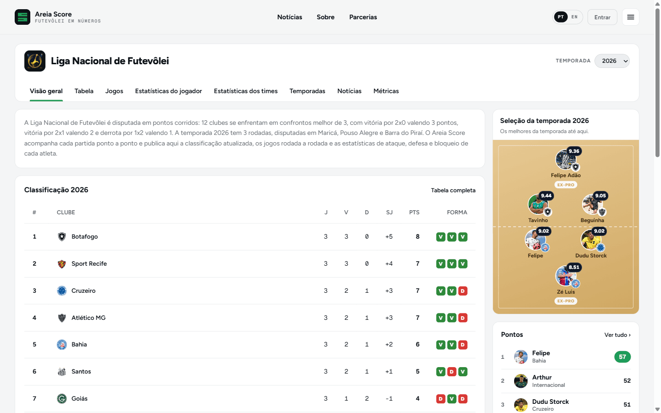The width and height of the screenshot is (661, 413).
Task: Open the Notícias league tab
Action: point(349,91)
